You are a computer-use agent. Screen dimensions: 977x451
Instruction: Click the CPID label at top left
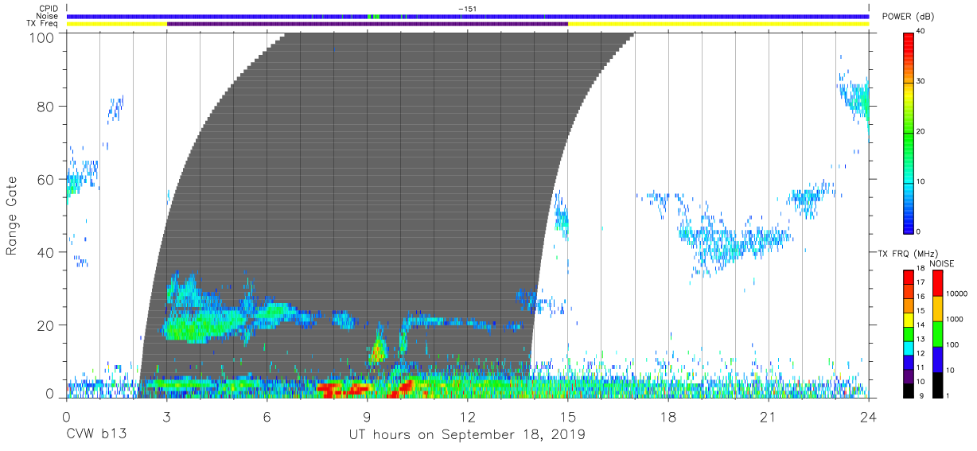(49, 9)
